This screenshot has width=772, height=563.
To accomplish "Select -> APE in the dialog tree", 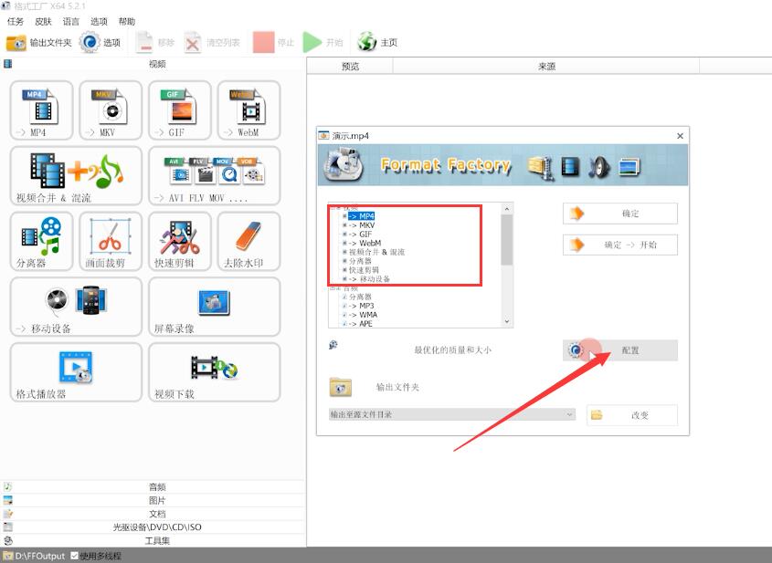I will coord(360,324).
